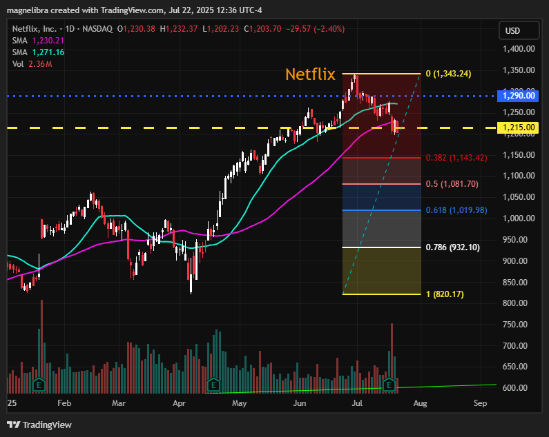
Task: Click the 950.00 price axis label
Action: (515, 240)
